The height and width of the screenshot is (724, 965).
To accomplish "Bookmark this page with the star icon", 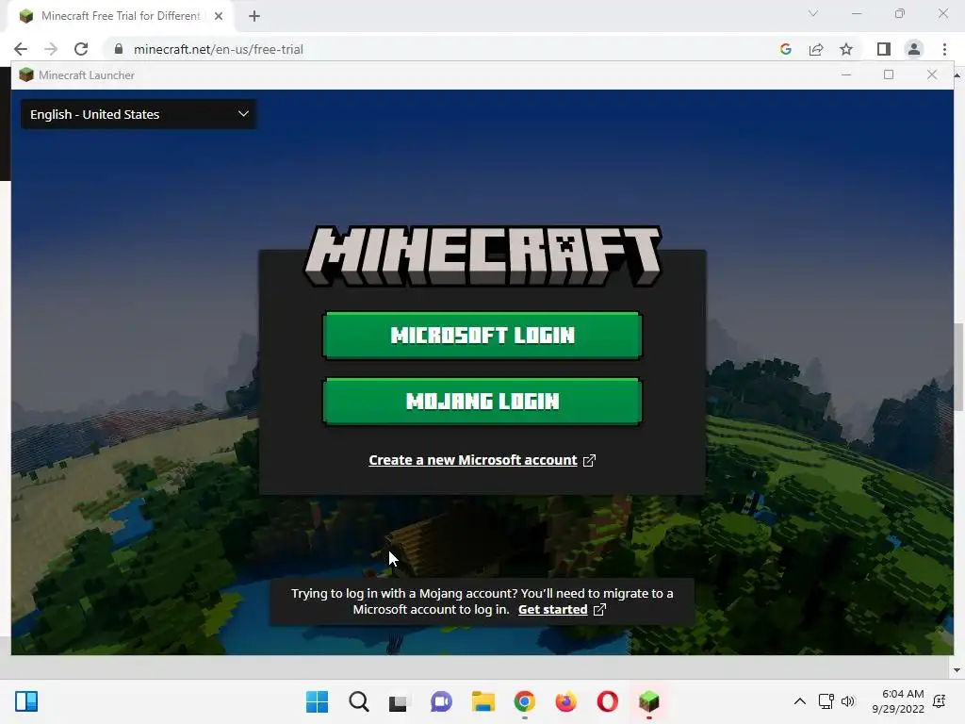I will coord(846,49).
